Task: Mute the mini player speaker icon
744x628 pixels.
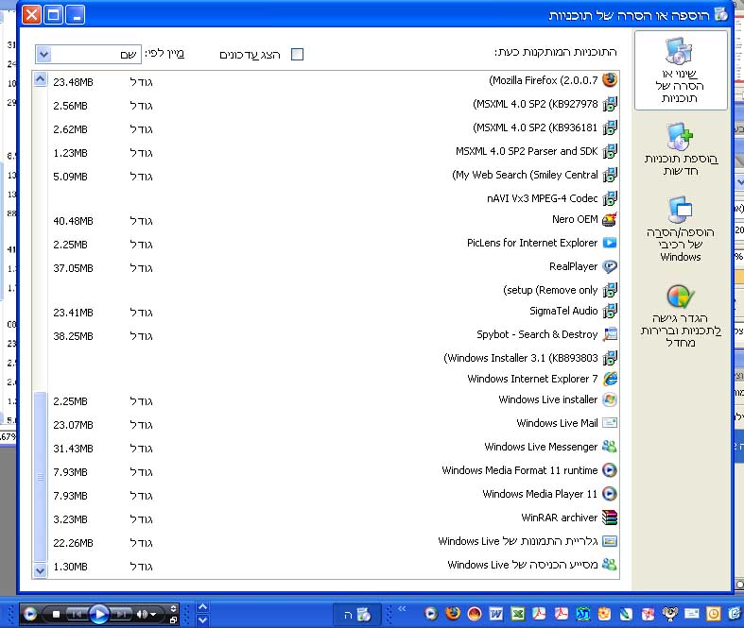Action: point(141,615)
